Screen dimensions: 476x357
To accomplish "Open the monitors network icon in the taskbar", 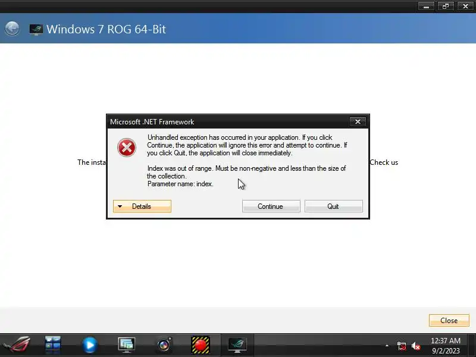I will coord(127,345).
